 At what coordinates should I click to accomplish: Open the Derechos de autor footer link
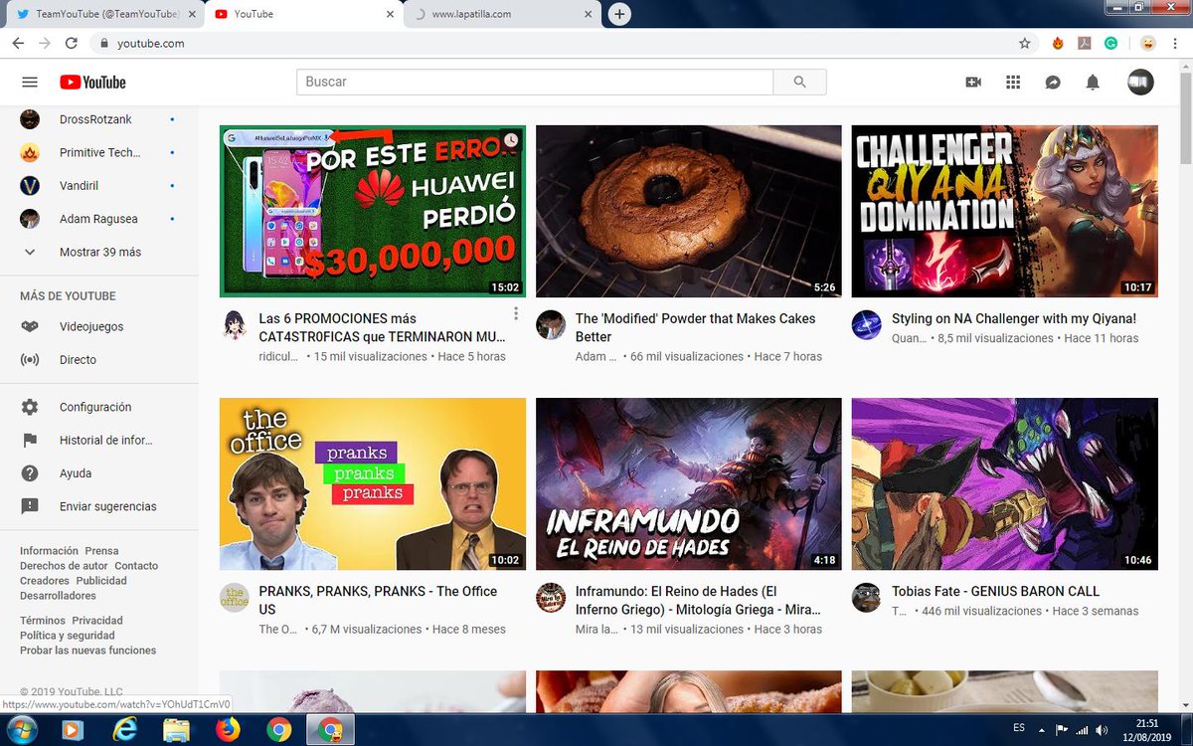(64, 565)
